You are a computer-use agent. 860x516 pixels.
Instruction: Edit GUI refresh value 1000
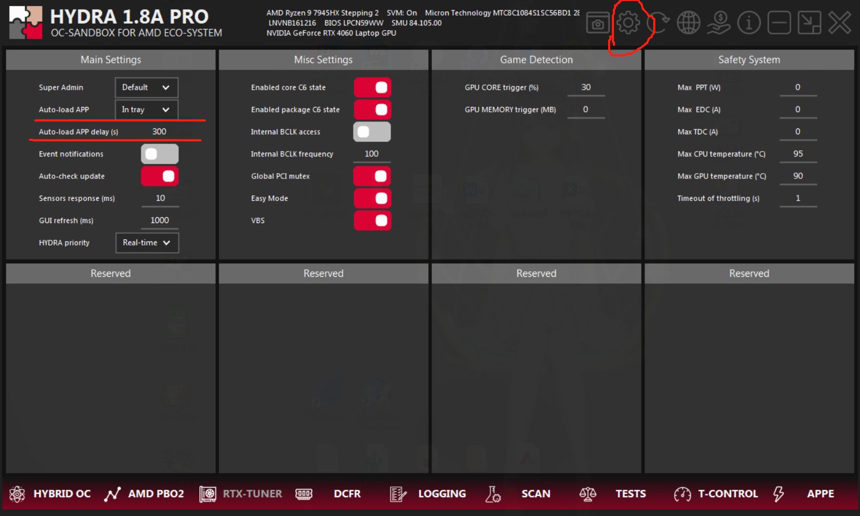pos(160,220)
